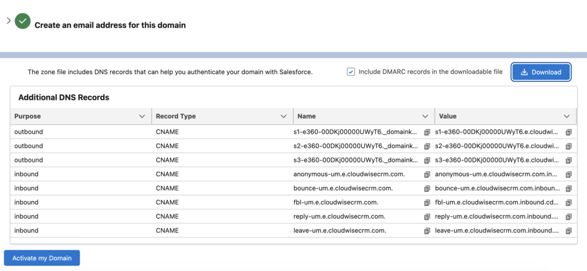Copy the leave-um inbound record value
Screen dimensions: 587x271
point(568,231)
